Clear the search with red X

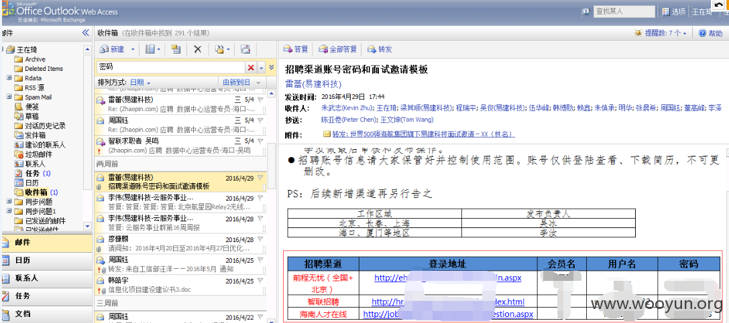tap(251, 68)
